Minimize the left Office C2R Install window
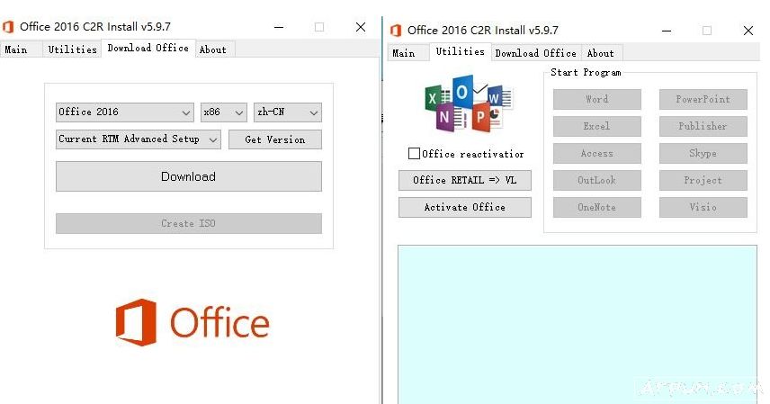This screenshot has height=404, width=770. 279,27
